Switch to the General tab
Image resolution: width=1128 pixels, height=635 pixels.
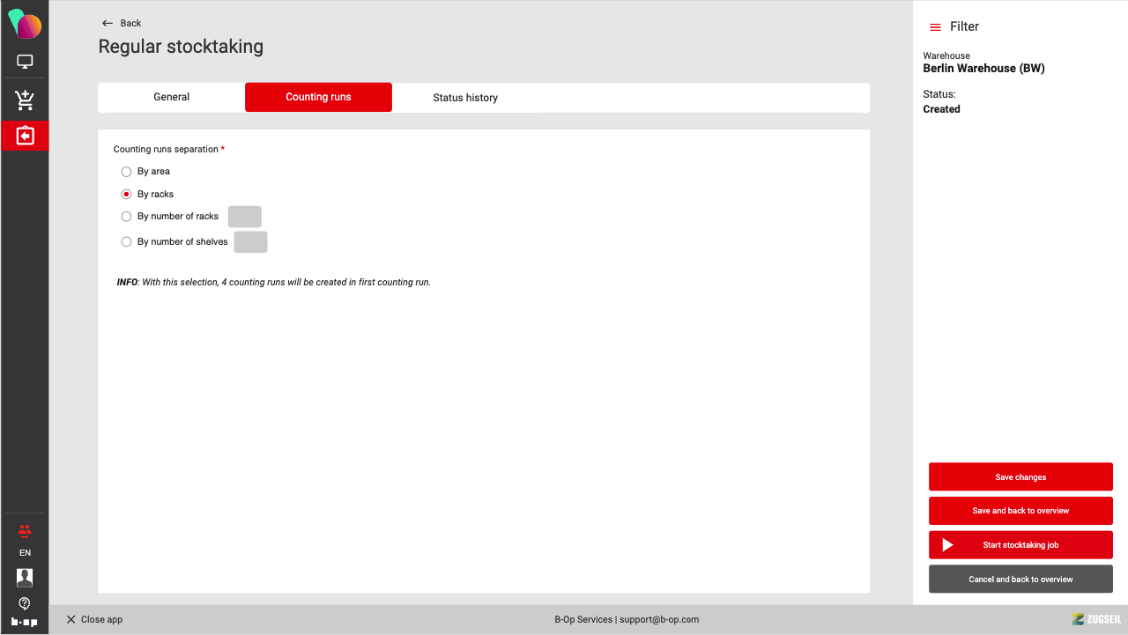pyautogui.click(x=171, y=97)
